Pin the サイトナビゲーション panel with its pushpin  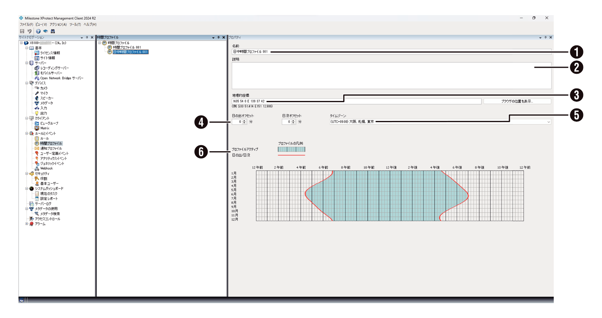click(x=87, y=37)
